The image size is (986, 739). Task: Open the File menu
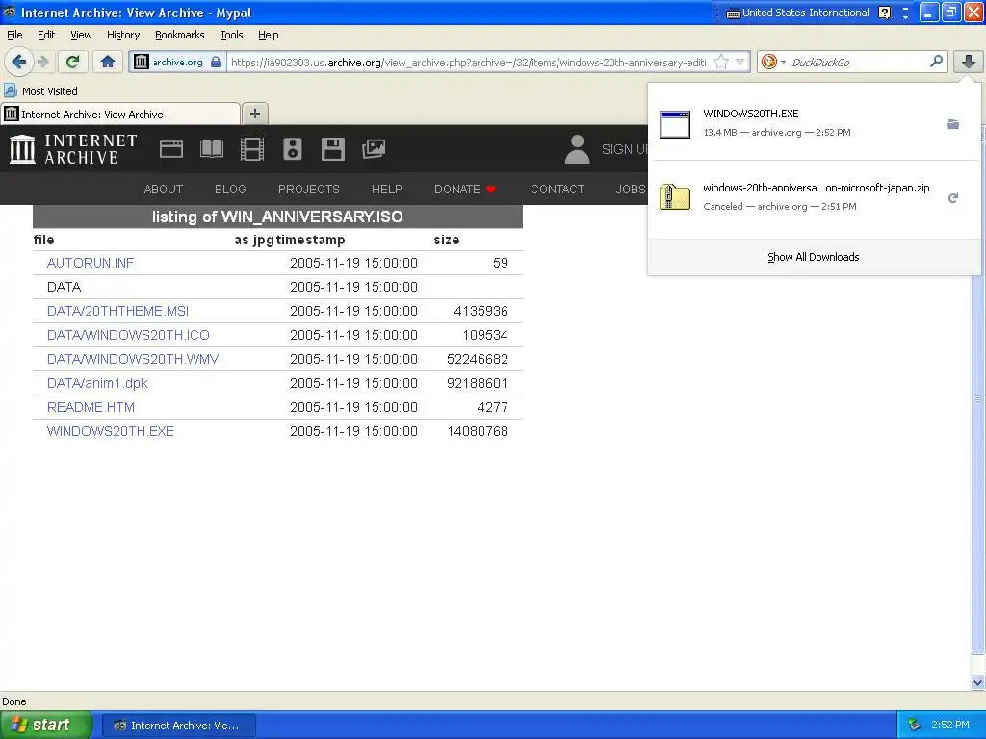[x=14, y=35]
